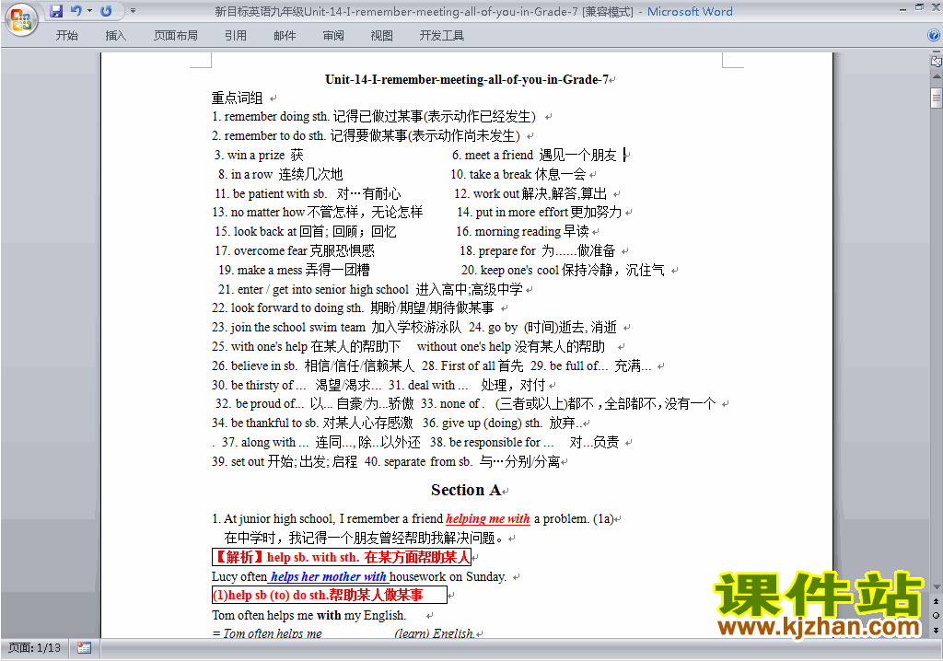
Task: Save the document with the floppy icon
Action: tap(56, 11)
